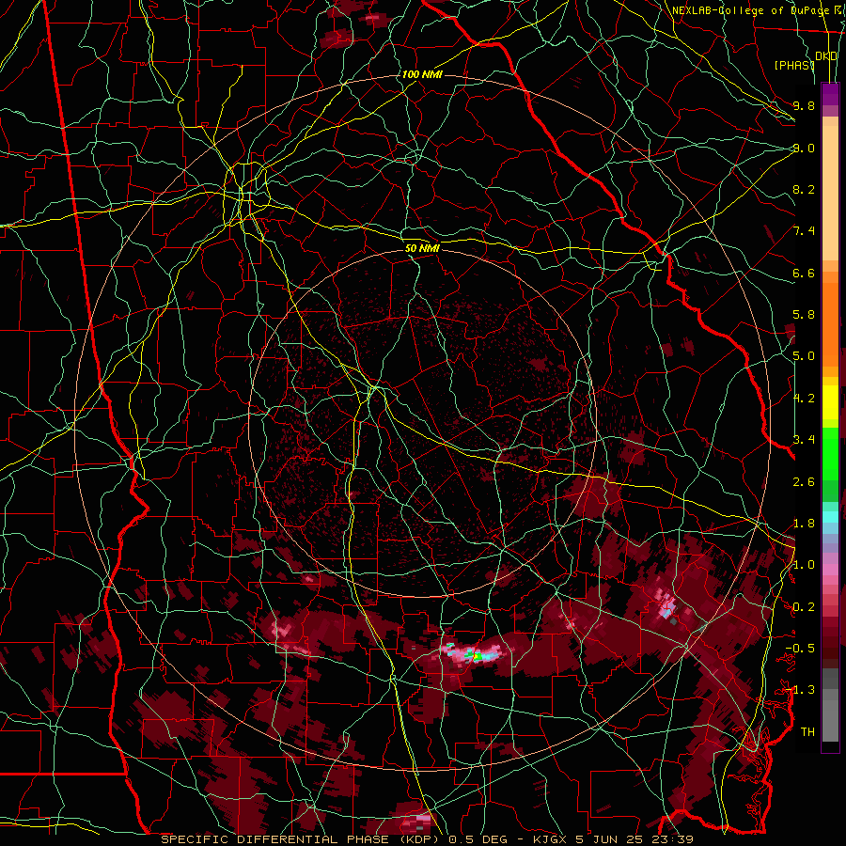Click the yellow segment of the color bar

click(830, 402)
